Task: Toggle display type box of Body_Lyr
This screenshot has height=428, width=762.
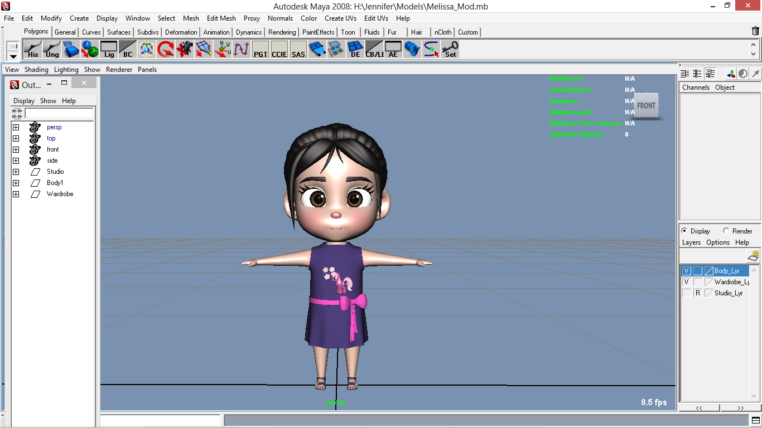Action: 697,271
